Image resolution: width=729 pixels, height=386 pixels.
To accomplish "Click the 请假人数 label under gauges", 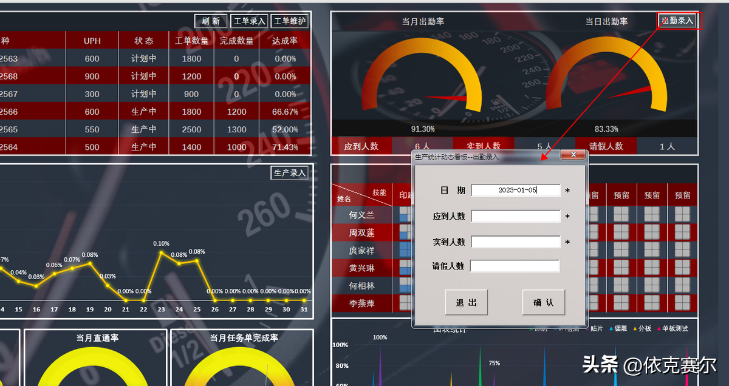I will click(606, 146).
